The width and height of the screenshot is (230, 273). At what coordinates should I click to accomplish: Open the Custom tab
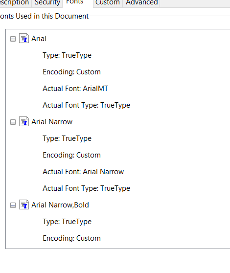pyautogui.click(x=108, y=3)
